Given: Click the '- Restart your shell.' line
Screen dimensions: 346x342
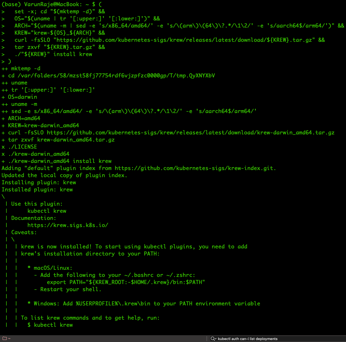Looking at the screenshot, I should 68,290.
